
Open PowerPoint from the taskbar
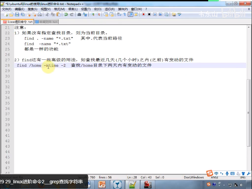coord(102,185)
